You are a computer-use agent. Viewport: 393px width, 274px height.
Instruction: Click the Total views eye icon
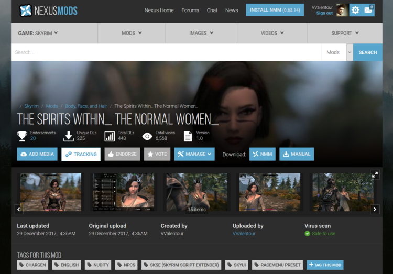click(x=147, y=136)
